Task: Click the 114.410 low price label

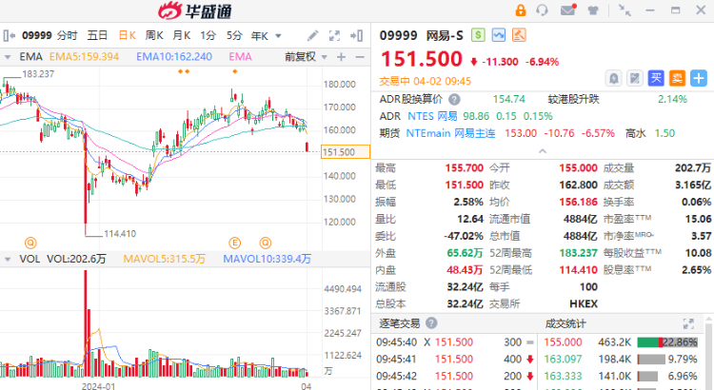Action: [x=120, y=234]
